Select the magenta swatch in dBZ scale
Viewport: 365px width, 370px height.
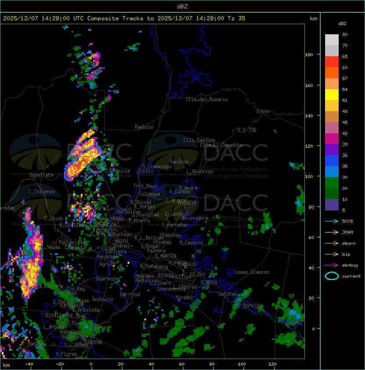point(332,139)
